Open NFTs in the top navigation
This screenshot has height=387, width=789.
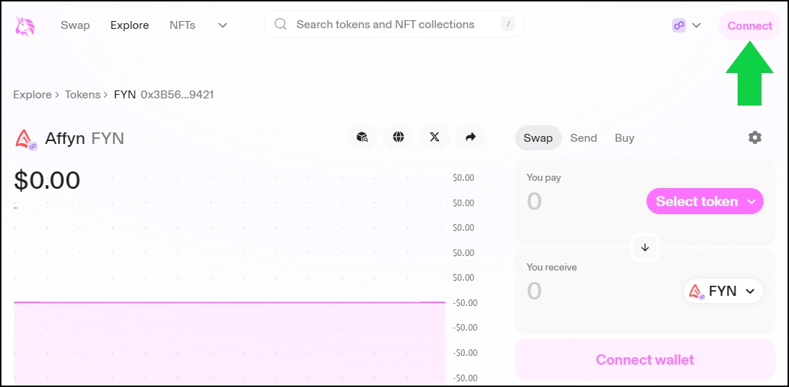point(182,25)
